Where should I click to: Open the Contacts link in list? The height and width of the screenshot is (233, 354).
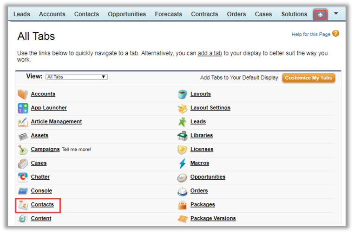42,205
